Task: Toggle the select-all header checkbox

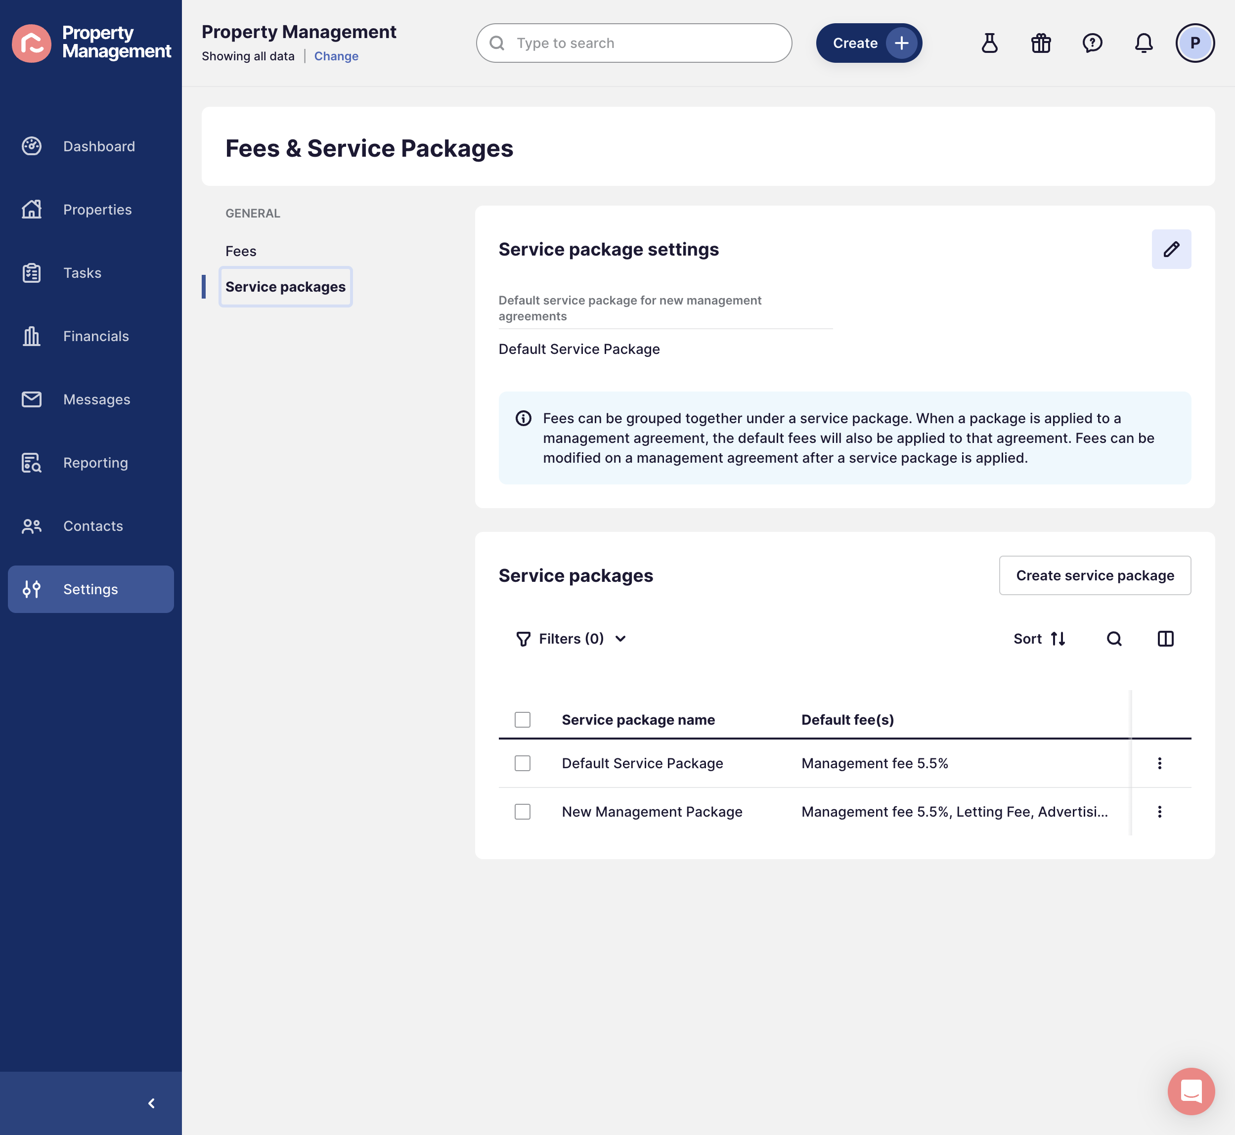Action: (523, 720)
